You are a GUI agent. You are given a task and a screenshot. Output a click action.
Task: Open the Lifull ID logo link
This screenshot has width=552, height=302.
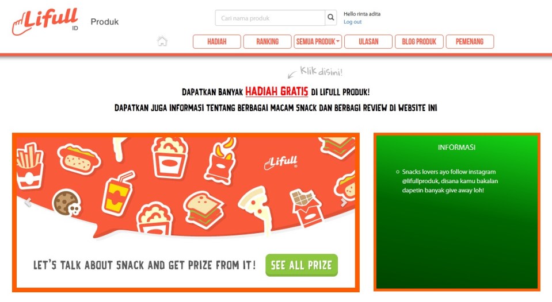pos(45,21)
